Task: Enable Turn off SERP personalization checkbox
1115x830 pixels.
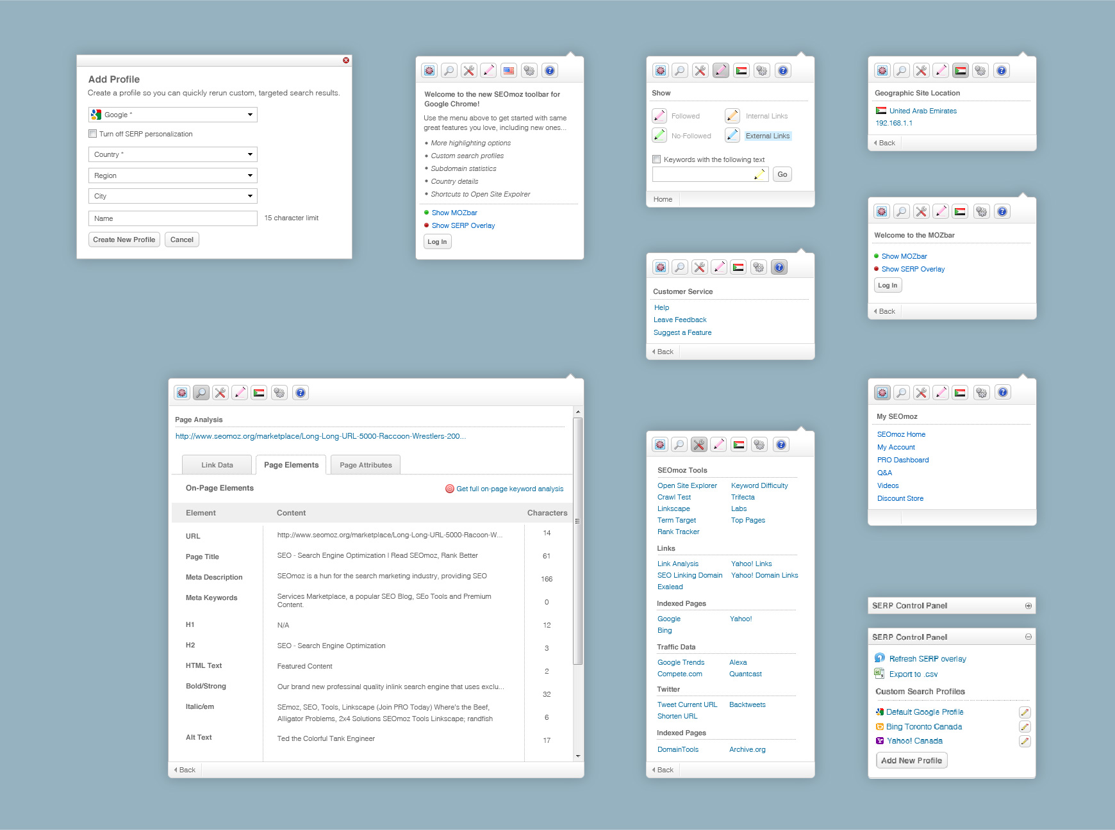Action: click(x=92, y=134)
